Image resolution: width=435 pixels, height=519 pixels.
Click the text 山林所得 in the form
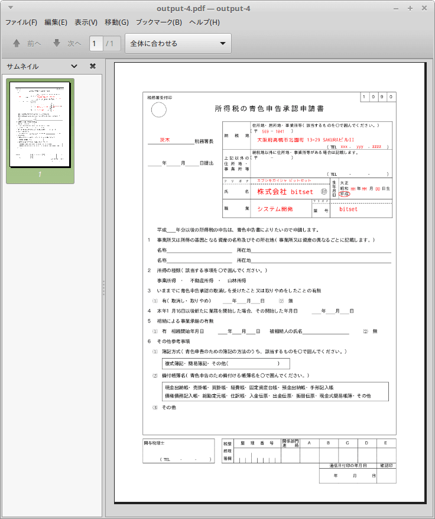(236, 281)
